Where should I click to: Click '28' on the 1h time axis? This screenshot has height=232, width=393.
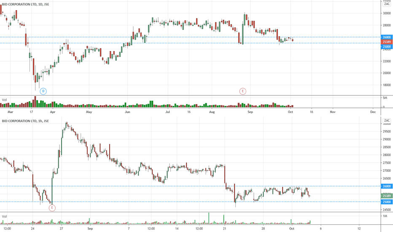(x=263, y=229)
